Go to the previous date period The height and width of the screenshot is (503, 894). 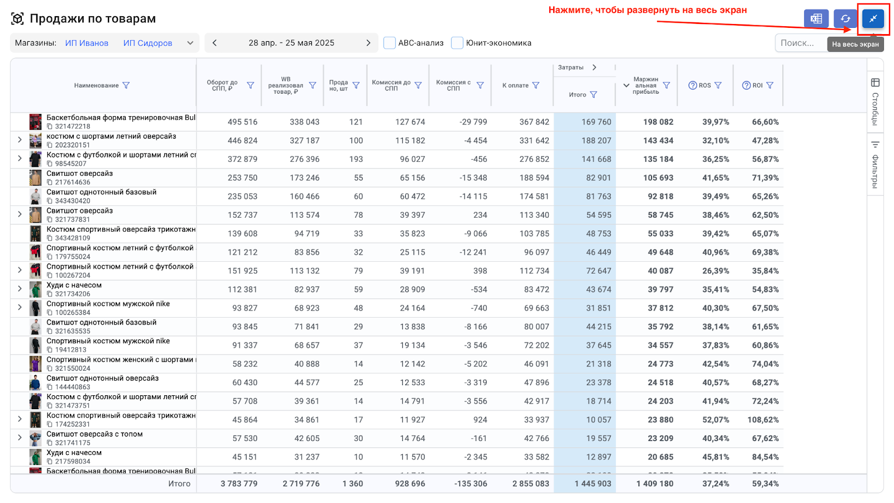[x=215, y=43]
